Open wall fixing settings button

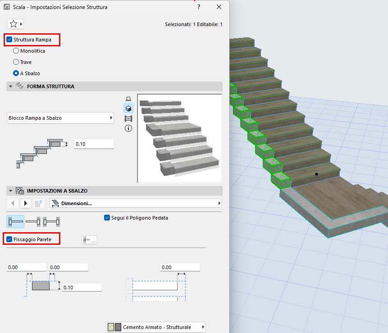click(89, 240)
